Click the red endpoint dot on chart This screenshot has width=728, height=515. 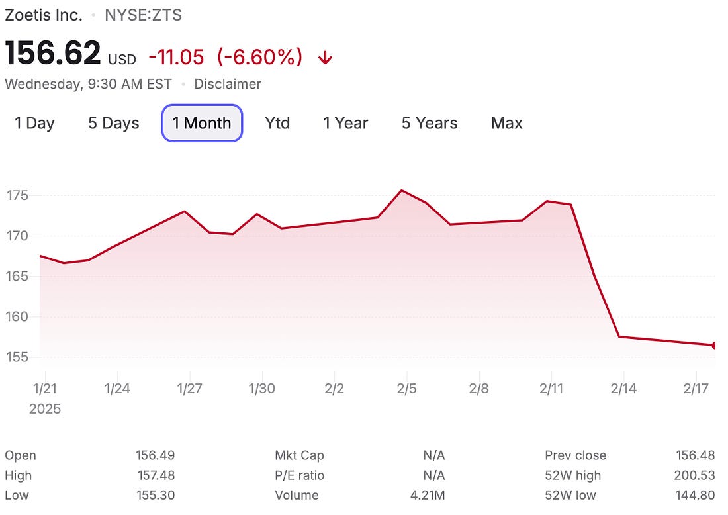click(x=715, y=345)
